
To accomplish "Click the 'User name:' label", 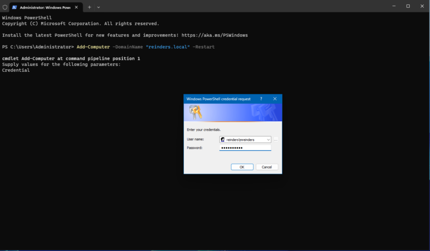I will pyautogui.click(x=195, y=139).
